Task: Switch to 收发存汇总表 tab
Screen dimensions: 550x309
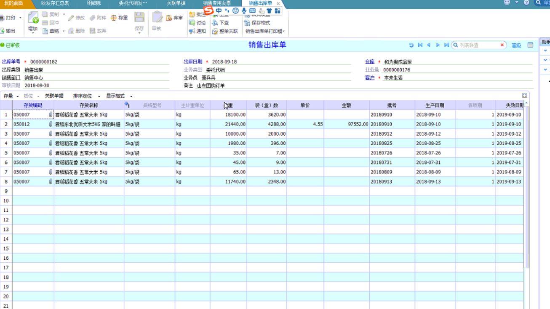Action: (55, 3)
